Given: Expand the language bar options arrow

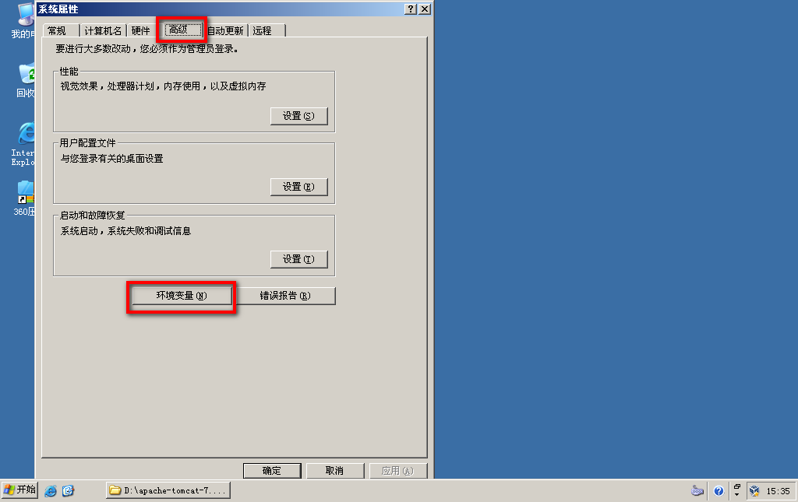Looking at the screenshot, I should (736, 494).
